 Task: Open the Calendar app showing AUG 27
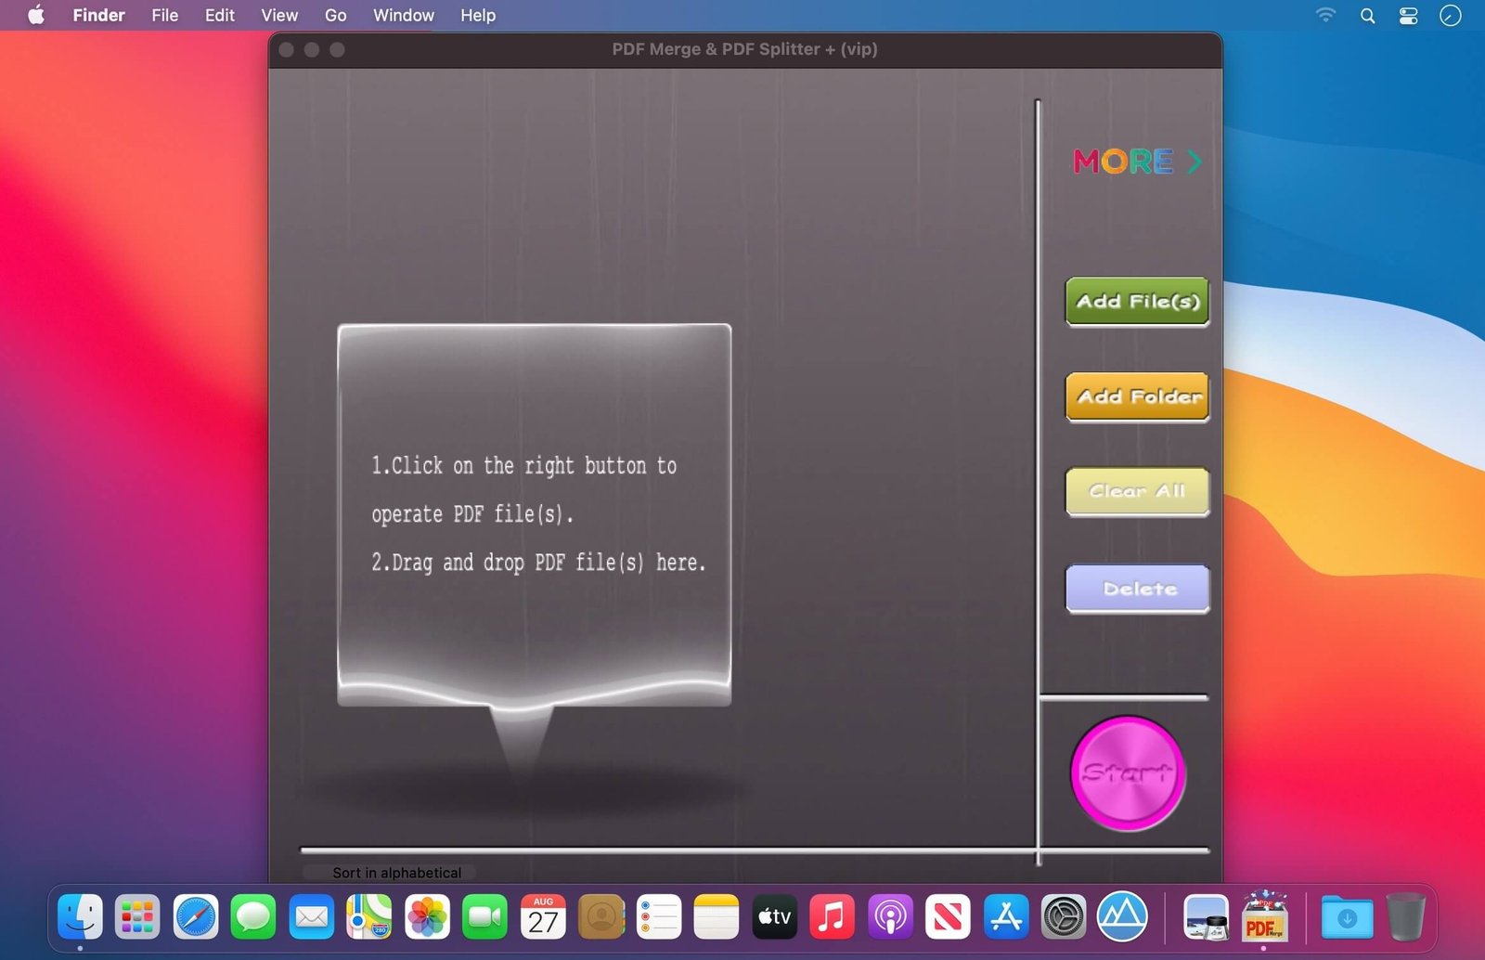(x=544, y=918)
